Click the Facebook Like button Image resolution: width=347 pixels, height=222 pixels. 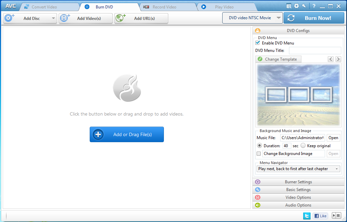coord(320,216)
